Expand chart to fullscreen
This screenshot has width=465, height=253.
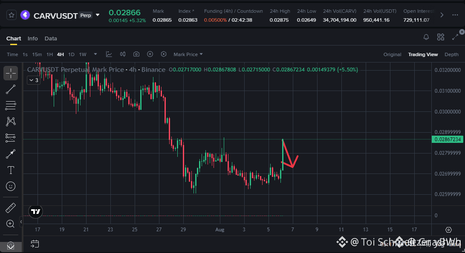tap(455, 37)
